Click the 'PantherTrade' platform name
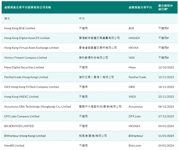Screen dimensions: 179x150 pyautogui.click(x=137, y=77)
